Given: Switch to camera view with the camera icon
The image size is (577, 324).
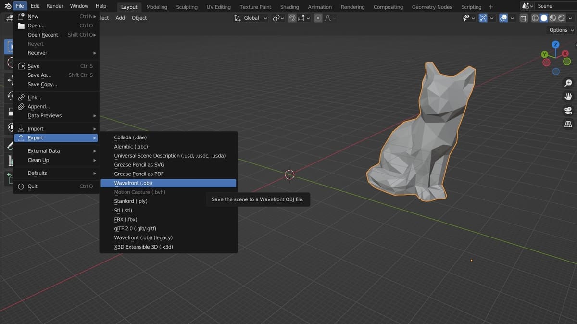Looking at the screenshot, I should (568, 111).
